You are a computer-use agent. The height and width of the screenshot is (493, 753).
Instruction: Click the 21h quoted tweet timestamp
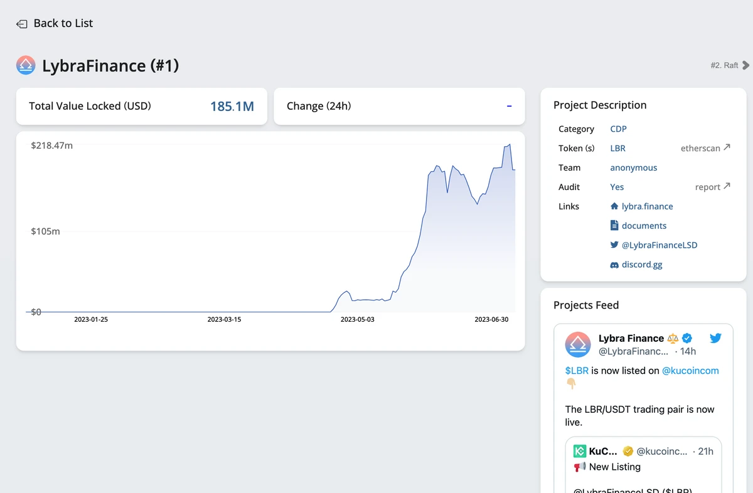(705, 451)
